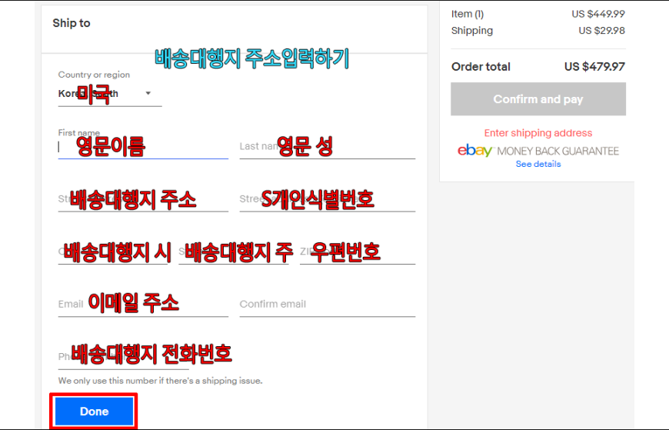Click the MONEY BACK GUARANTEE text
The height and width of the screenshot is (430, 669).
click(x=557, y=152)
